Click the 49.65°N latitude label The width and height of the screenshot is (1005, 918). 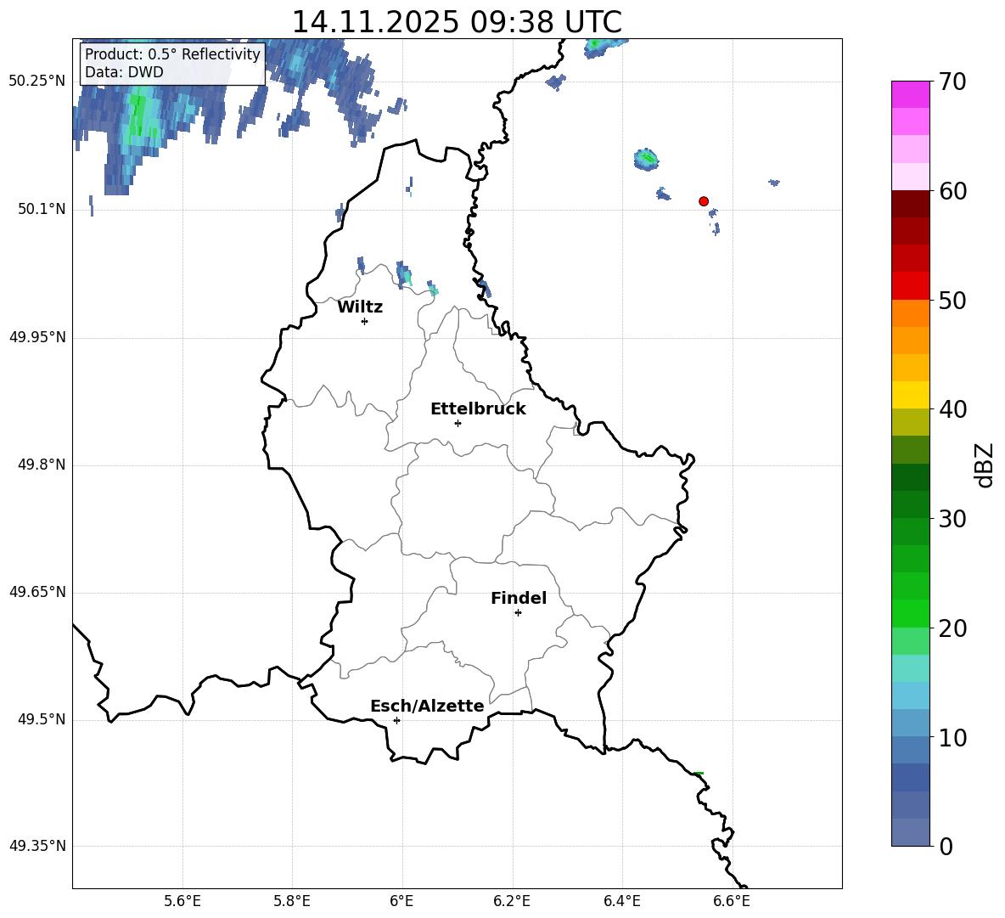[x=37, y=592]
